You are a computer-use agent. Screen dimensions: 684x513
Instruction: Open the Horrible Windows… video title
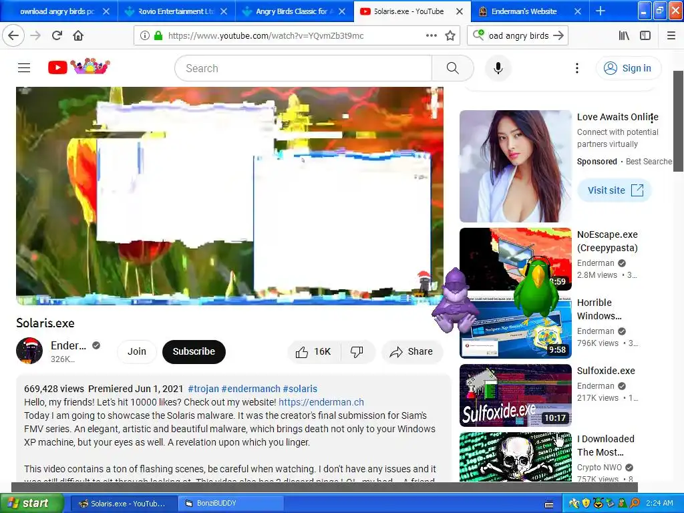(599, 309)
